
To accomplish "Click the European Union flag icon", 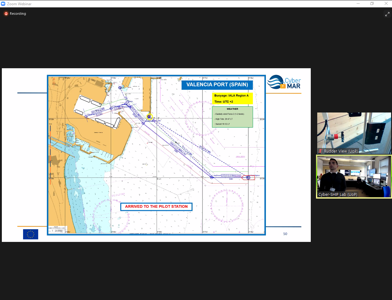I will coord(30,234).
